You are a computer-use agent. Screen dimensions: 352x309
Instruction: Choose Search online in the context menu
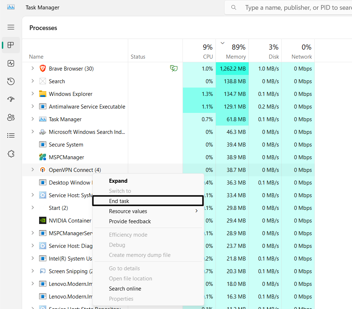(125, 288)
